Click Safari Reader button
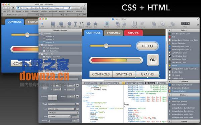Viewport: 201px width, 125px height. (x=76, y=8)
